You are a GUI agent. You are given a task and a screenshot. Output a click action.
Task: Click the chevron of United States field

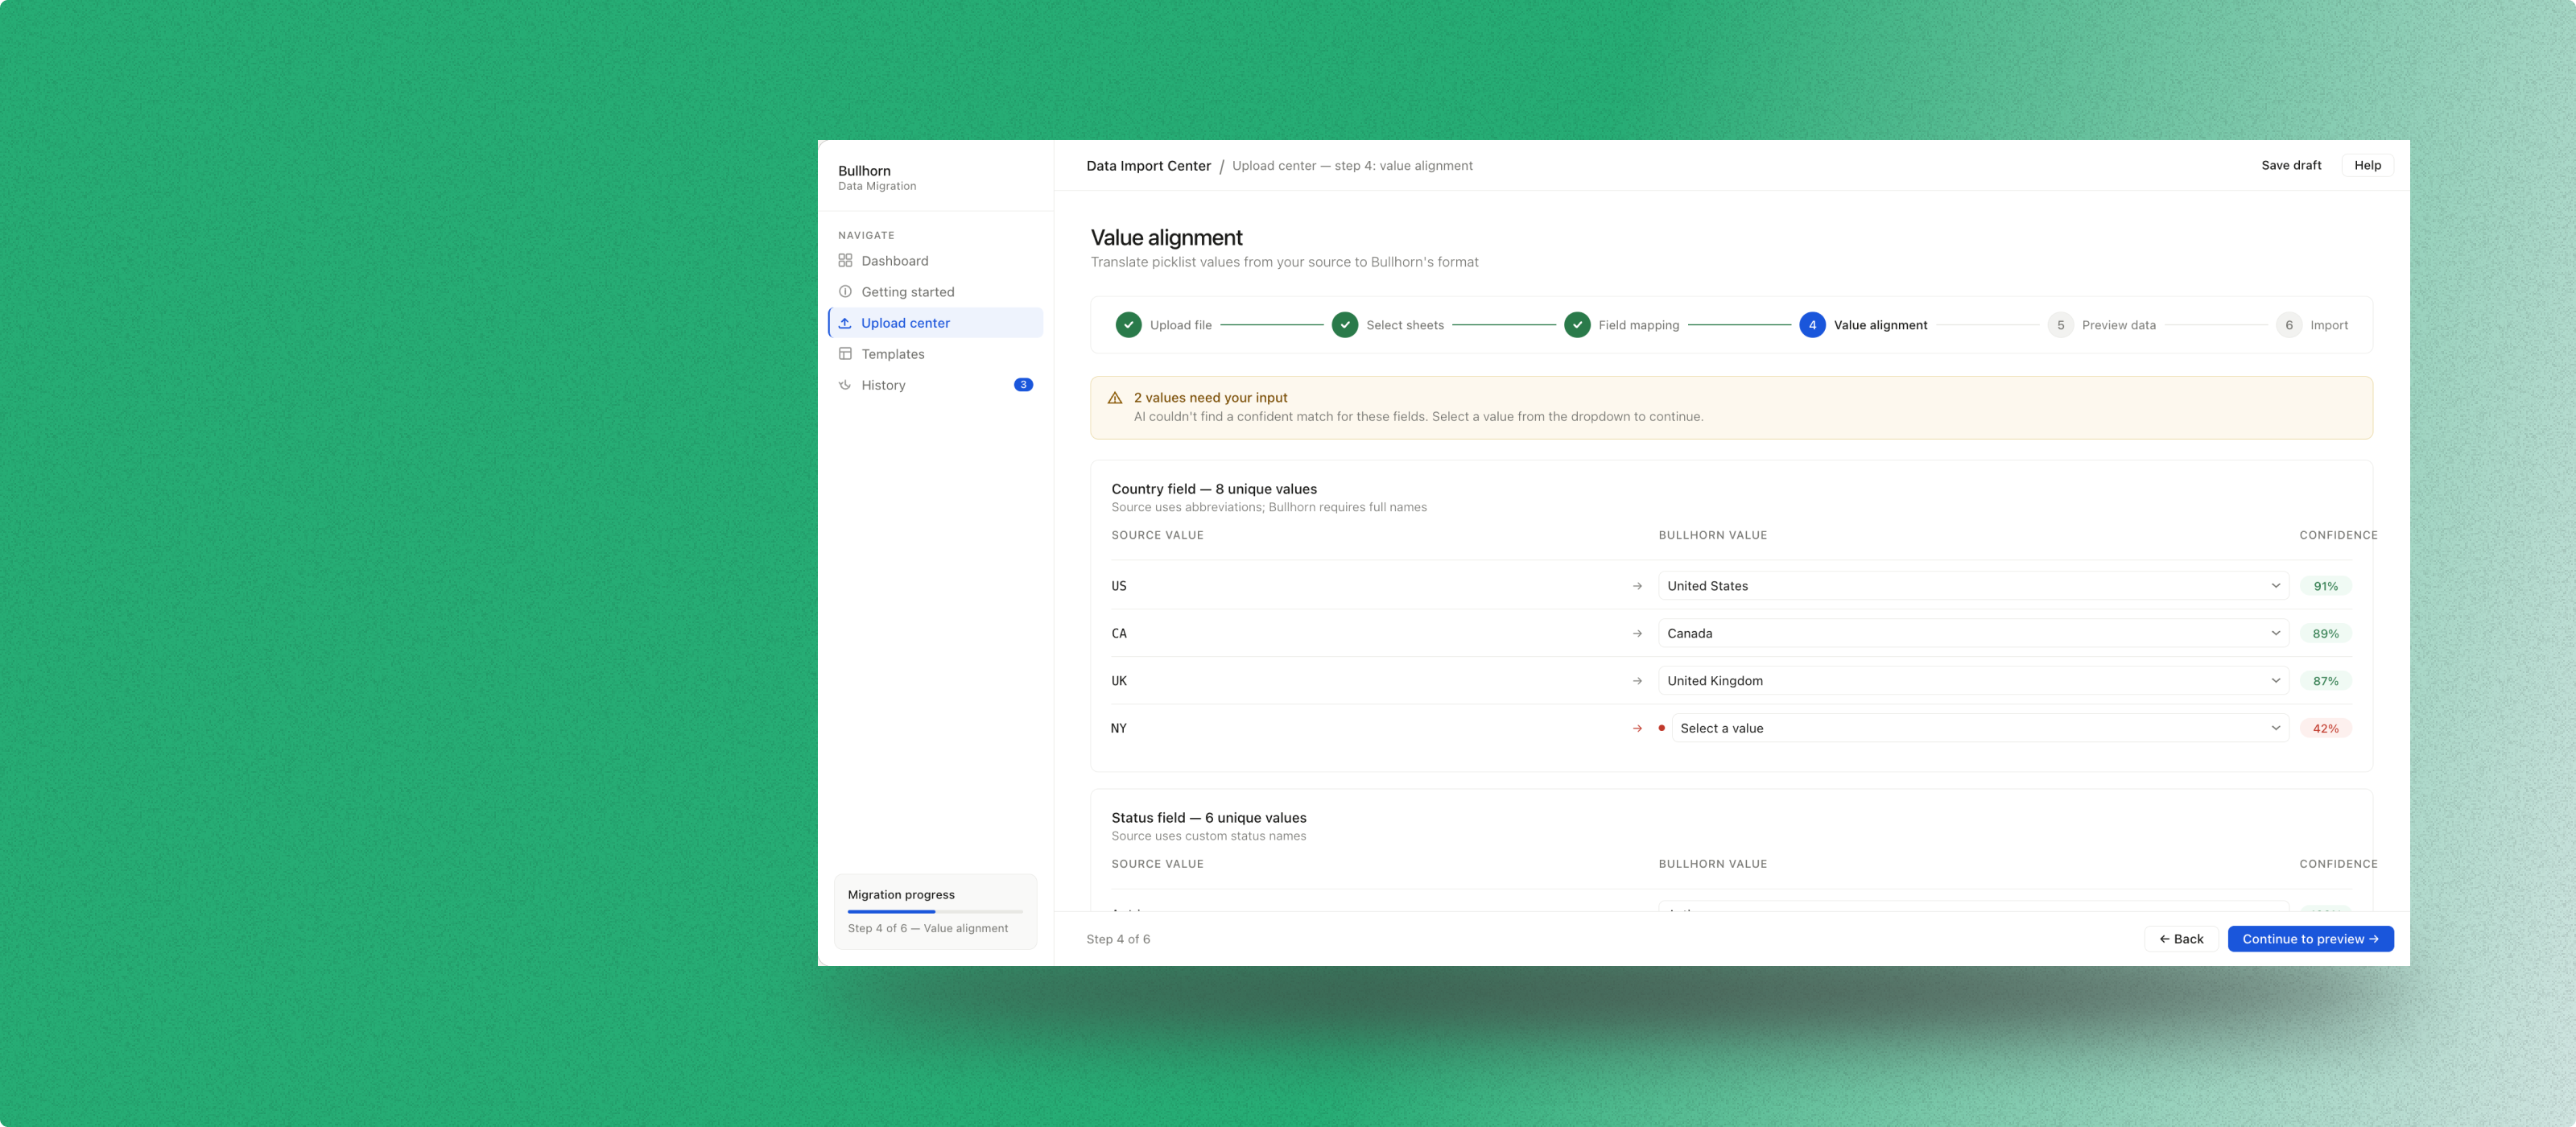(x=2275, y=586)
